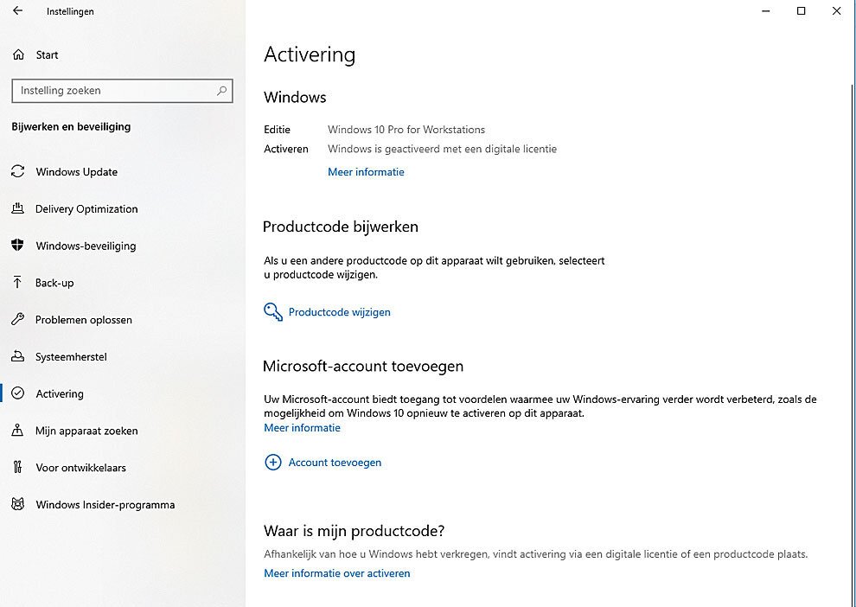Screen dimensions: 856x607
Task: Click the Windows-beveiliging shield icon
Action: coord(18,246)
